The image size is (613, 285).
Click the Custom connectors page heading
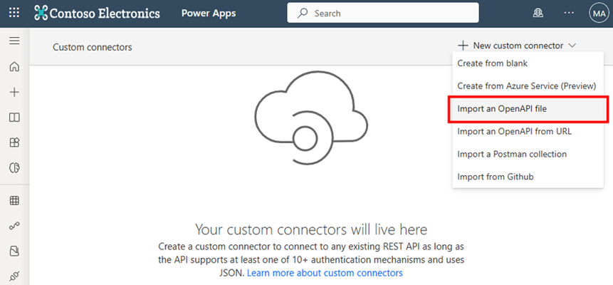(93, 47)
